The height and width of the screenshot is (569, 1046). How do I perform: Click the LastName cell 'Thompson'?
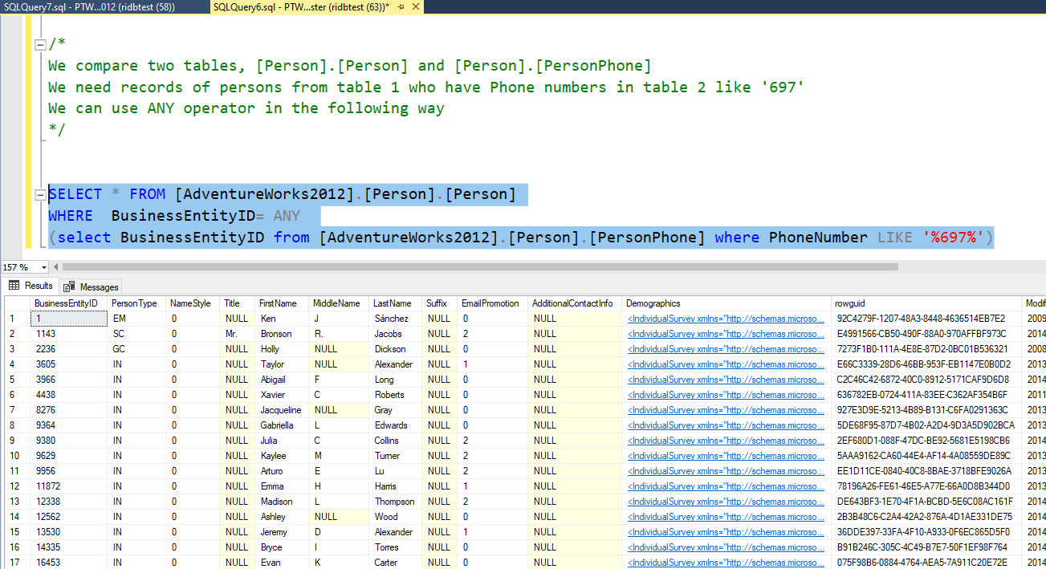[x=396, y=502]
